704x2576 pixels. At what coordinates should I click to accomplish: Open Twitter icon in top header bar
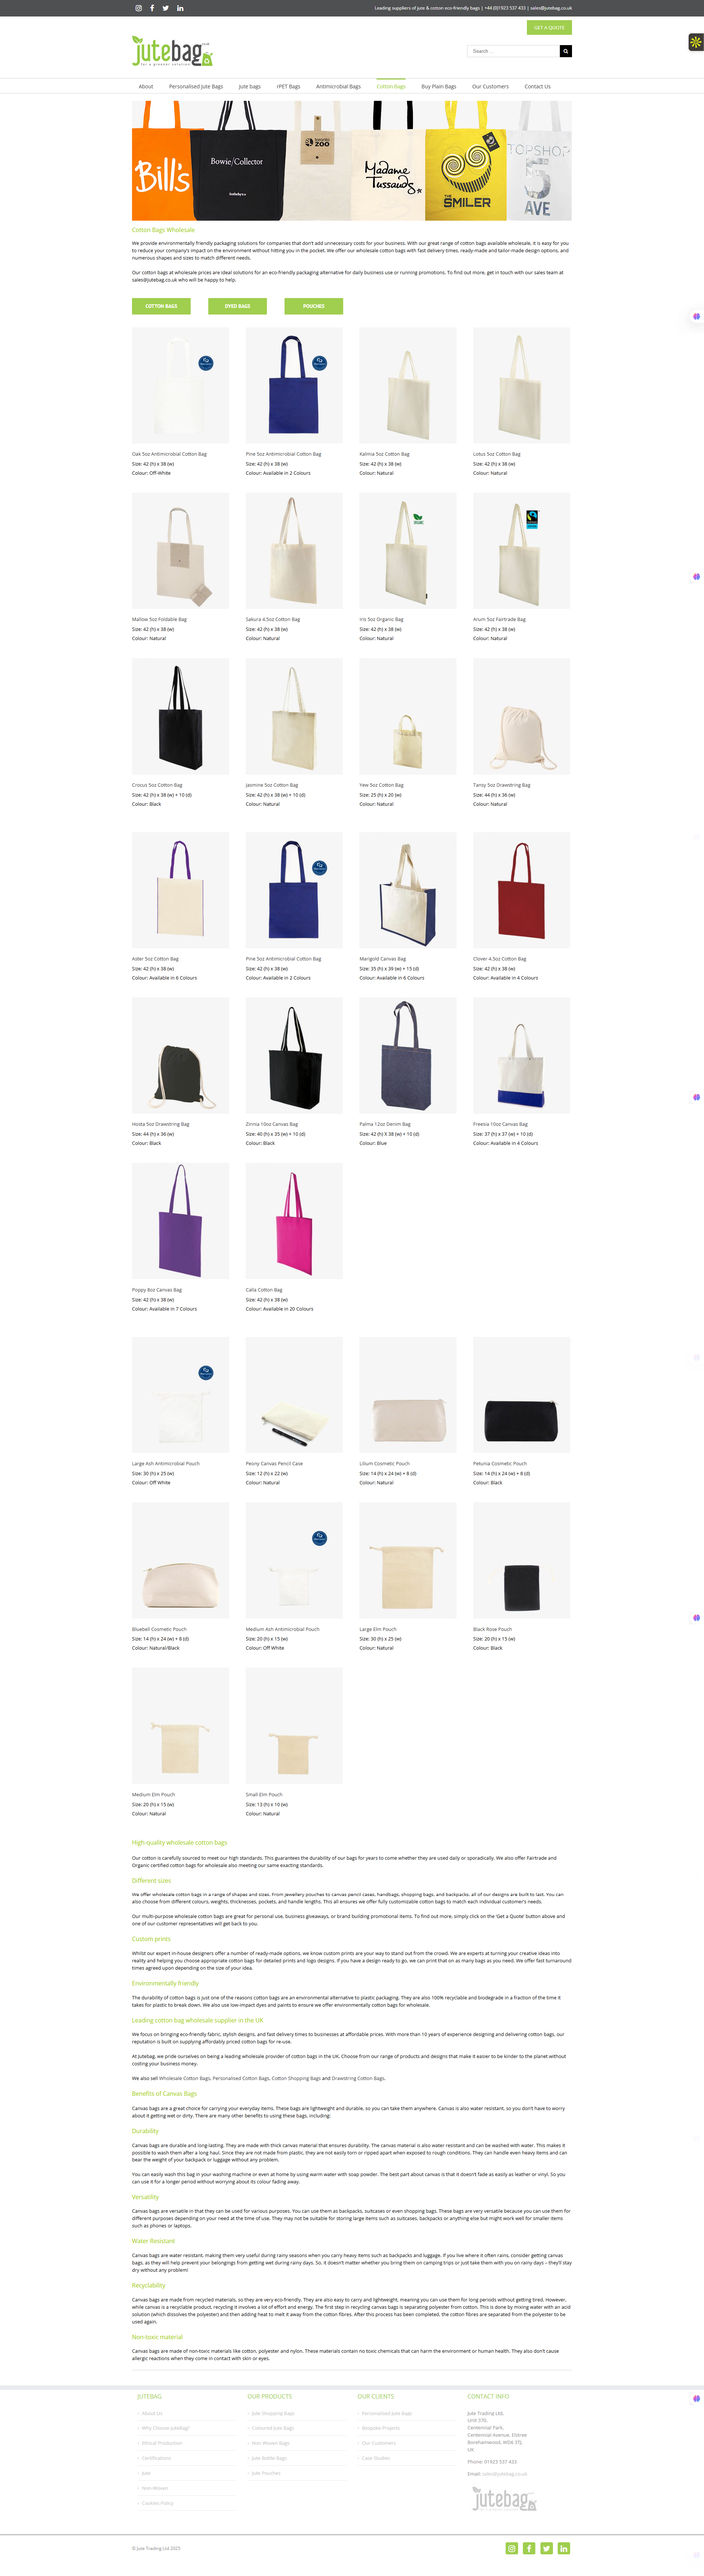click(x=166, y=8)
